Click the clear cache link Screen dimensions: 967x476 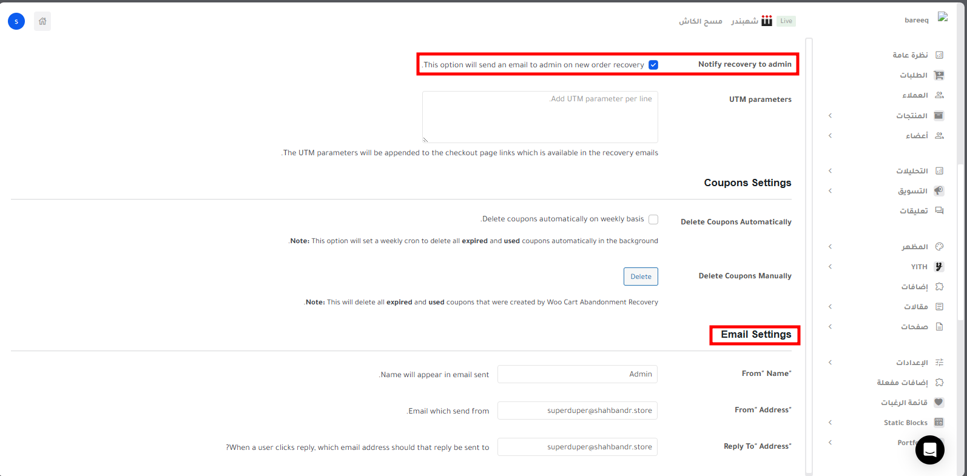coord(700,21)
